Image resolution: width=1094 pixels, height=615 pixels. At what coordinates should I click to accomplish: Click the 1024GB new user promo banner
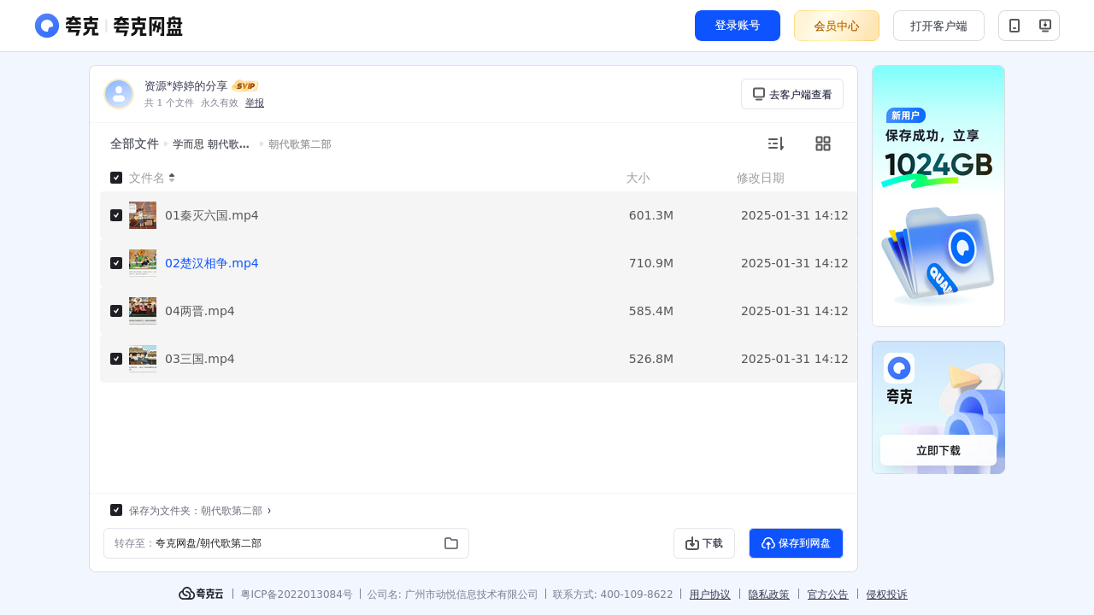938,196
